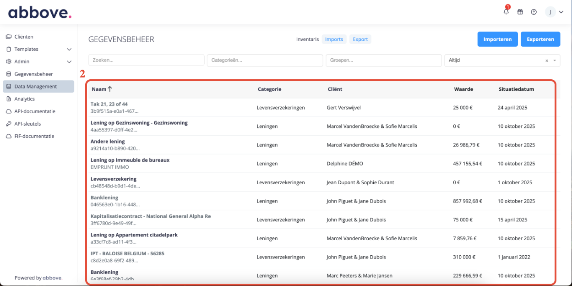Switch to the Imports tab
This screenshot has height=286, width=572.
(x=334, y=39)
